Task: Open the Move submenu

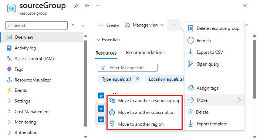Action: pos(214,100)
